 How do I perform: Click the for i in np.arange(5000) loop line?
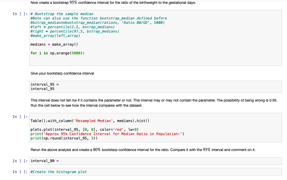[x=59, y=53]
